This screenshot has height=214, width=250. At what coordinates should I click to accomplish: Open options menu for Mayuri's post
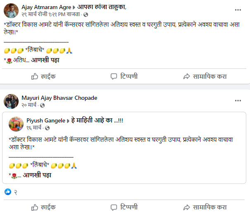[x=238, y=100]
